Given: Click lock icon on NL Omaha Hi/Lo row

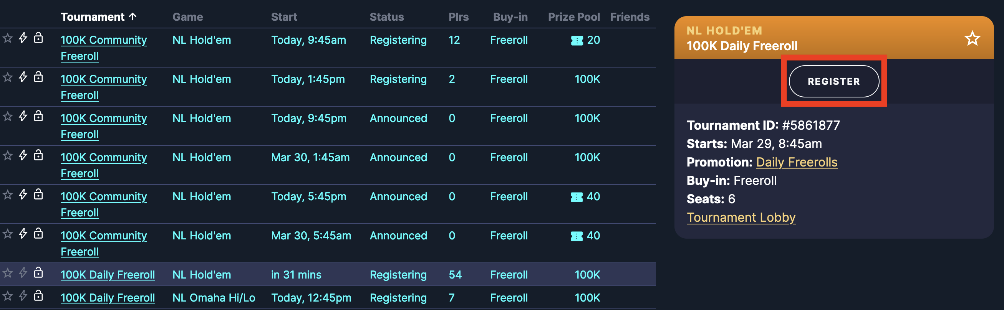Looking at the screenshot, I should pyautogui.click(x=38, y=295).
